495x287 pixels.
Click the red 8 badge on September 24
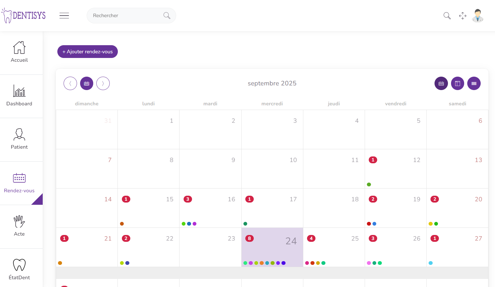coord(249,238)
